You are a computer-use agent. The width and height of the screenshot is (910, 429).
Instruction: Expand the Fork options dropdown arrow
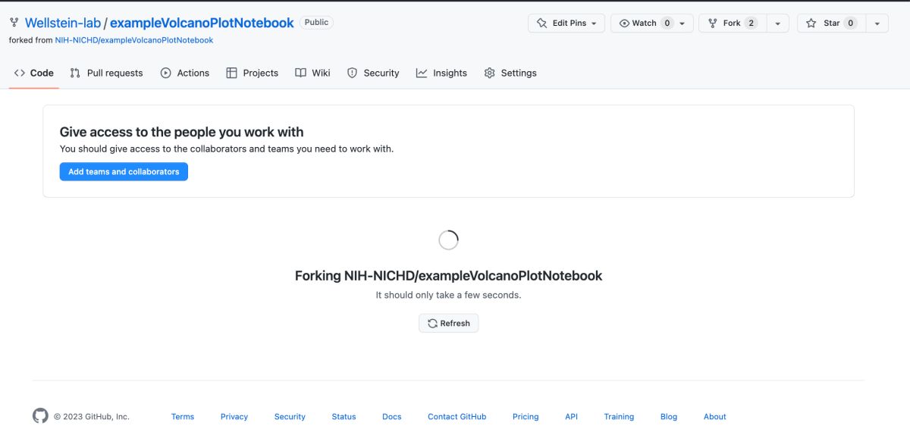777,23
